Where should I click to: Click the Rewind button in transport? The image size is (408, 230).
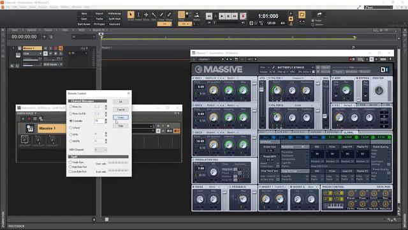(209, 16)
